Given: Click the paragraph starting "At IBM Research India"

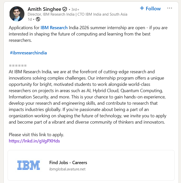Looking at the screenshot, I should point(87,97).
